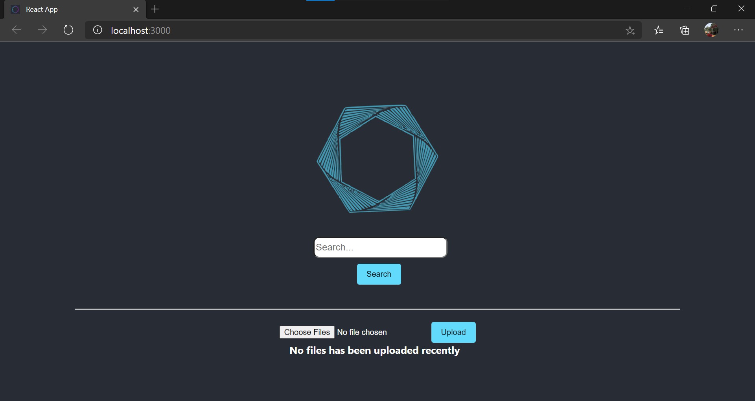Click Choose Files to select a file
The image size is (755, 401).
click(307, 332)
